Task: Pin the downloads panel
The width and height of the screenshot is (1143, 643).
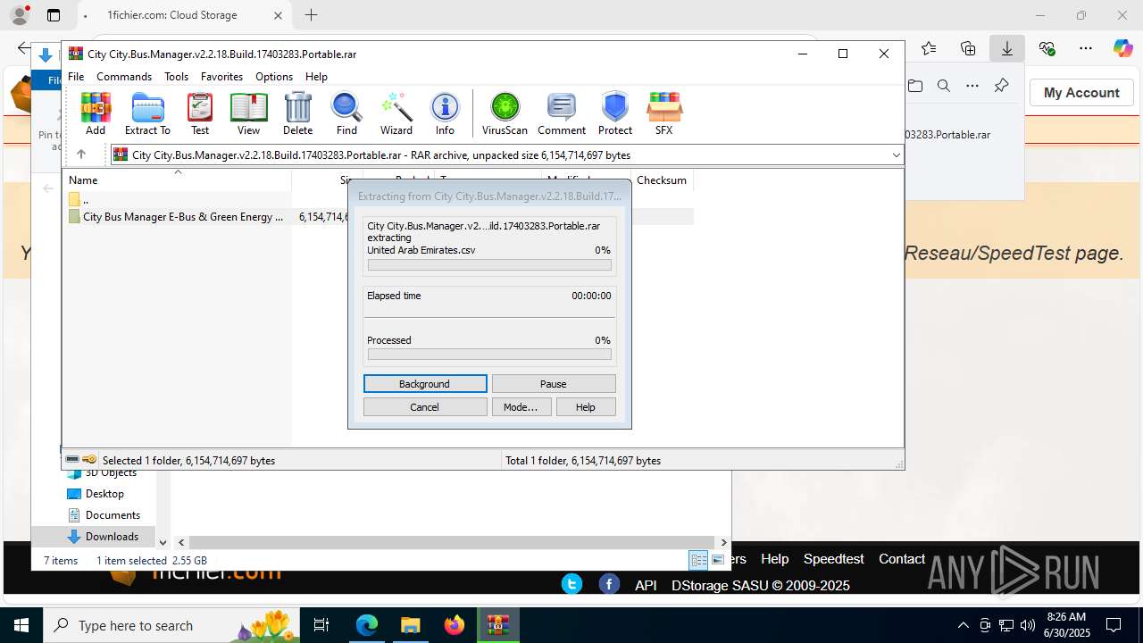Action: 1001,86
